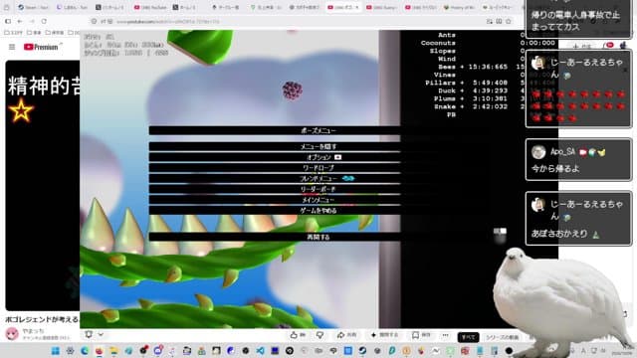The height and width of the screenshot is (358, 637).
Task: Open Firefox from the taskbar
Action: tap(100, 351)
